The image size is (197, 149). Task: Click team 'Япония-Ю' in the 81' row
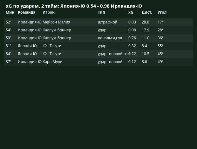point(27,46)
